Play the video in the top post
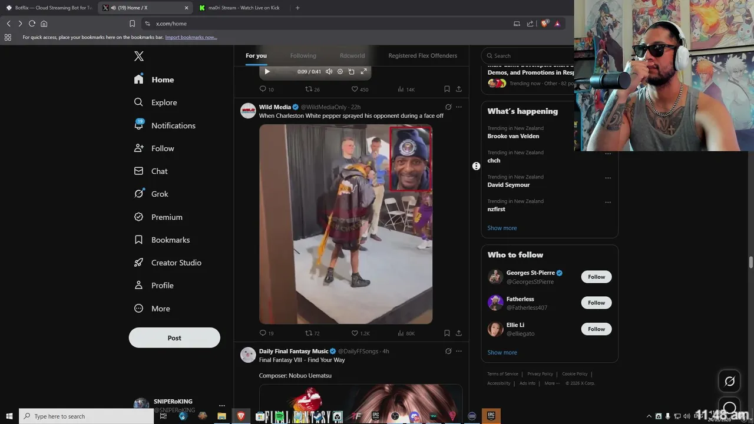Image resolution: width=754 pixels, height=424 pixels. (x=267, y=71)
